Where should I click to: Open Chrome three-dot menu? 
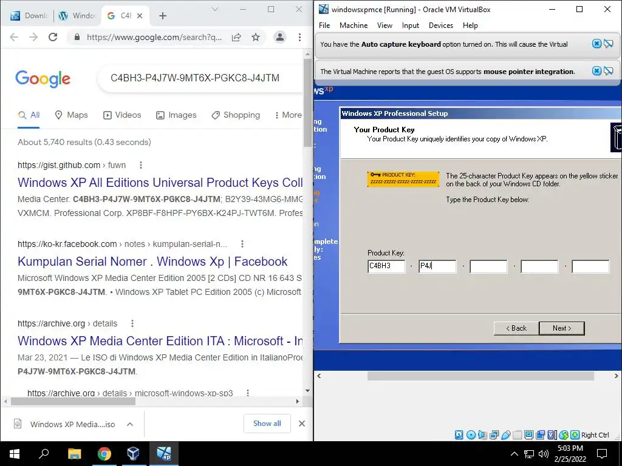point(299,37)
